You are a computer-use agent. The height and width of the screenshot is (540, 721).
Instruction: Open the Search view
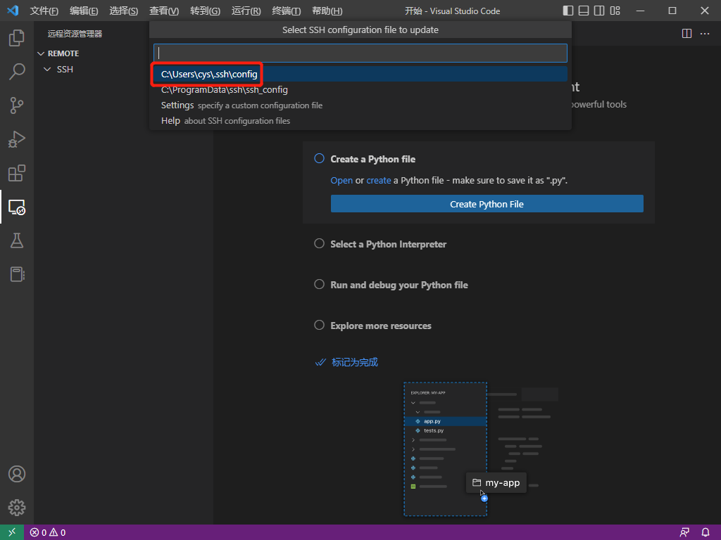tap(16, 71)
